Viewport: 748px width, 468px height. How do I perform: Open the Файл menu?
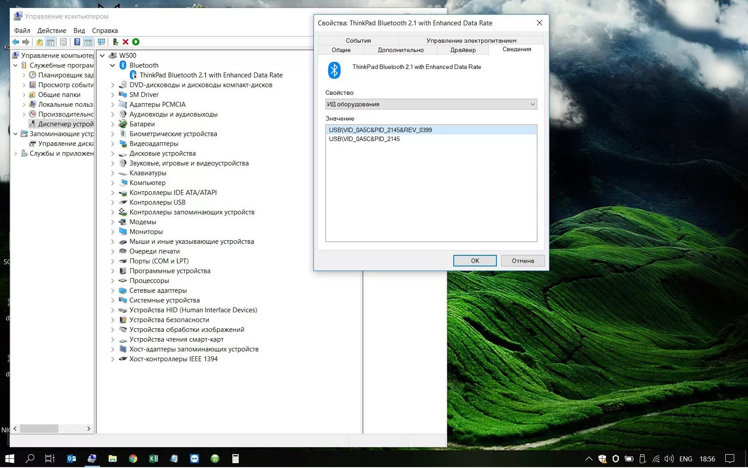(x=22, y=30)
